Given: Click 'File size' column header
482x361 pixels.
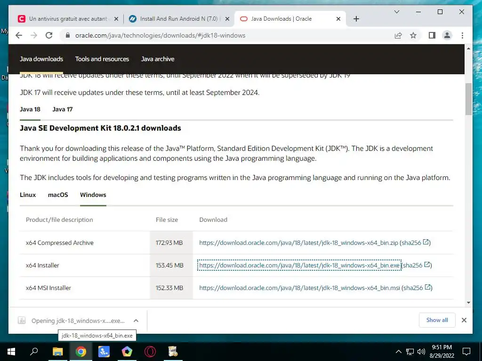Looking at the screenshot, I should tap(167, 220).
